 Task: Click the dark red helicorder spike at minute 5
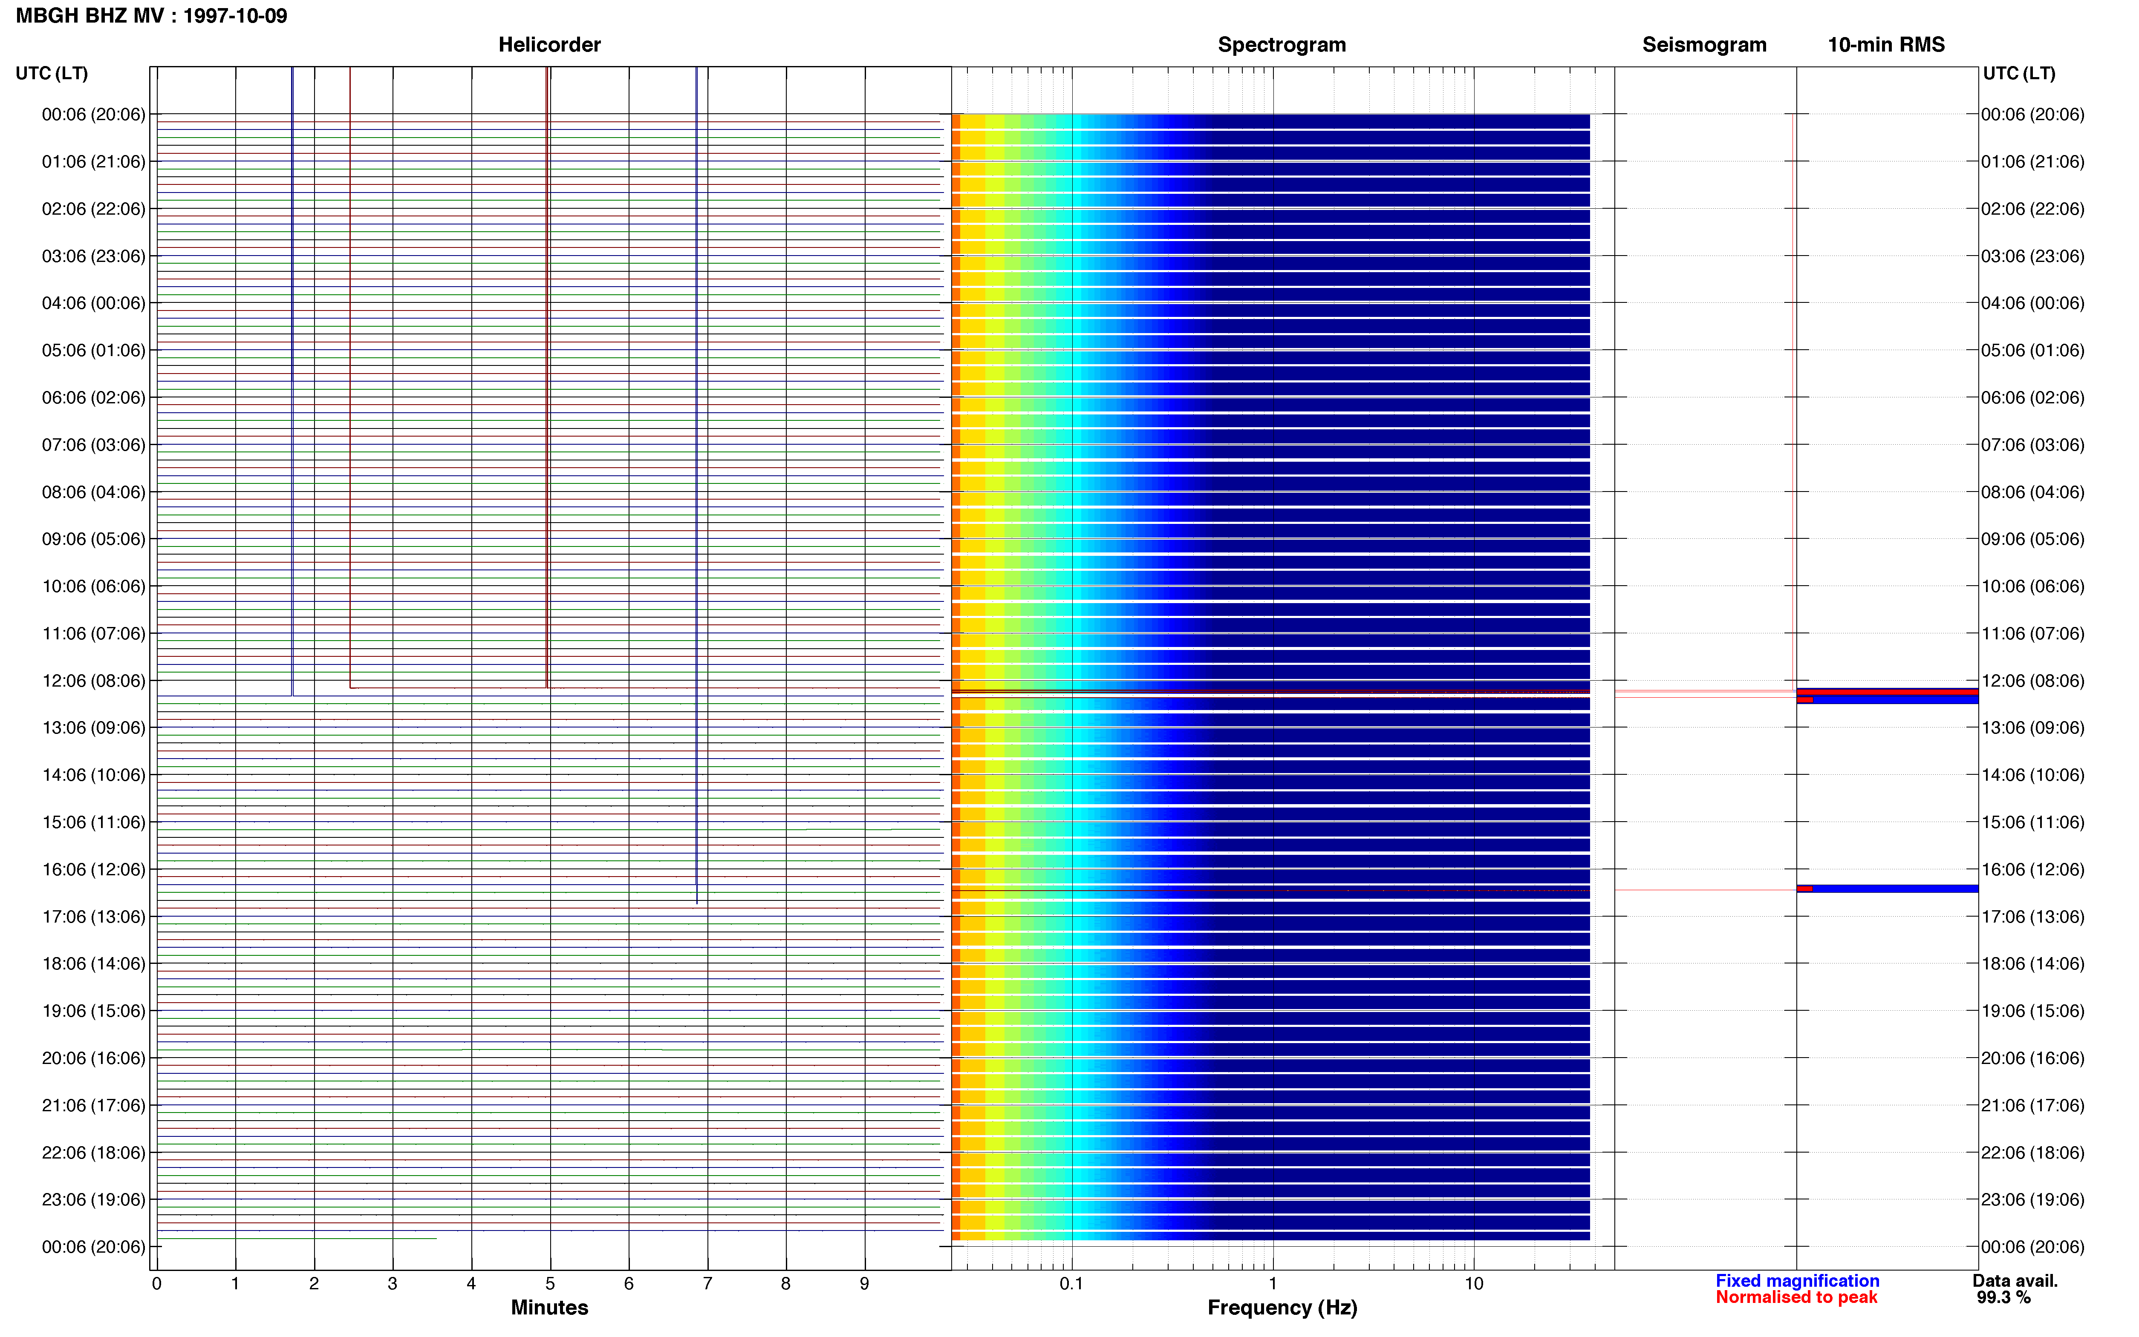coord(548,377)
